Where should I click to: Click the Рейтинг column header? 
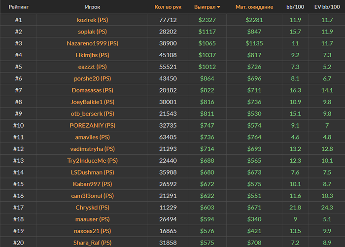pyautogui.click(x=18, y=7)
